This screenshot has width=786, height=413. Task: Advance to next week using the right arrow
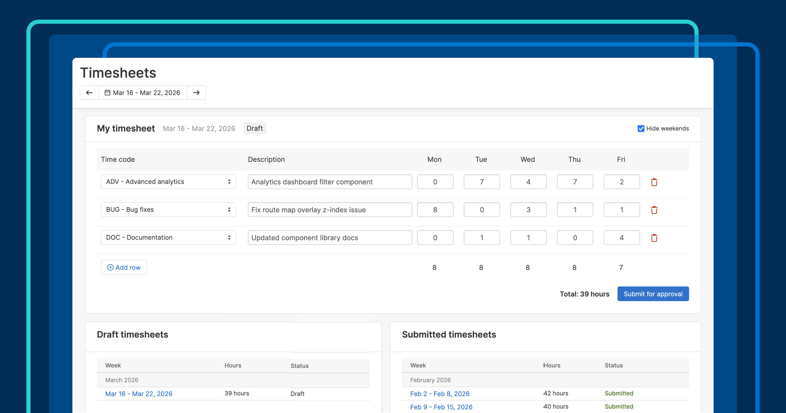click(196, 93)
